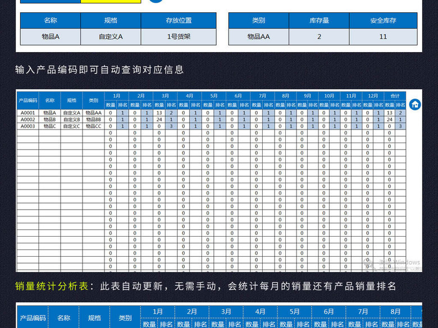The height and width of the screenshot is (328, 438).
Task: Click the 6月 header in first table
Action: (238, 96)
